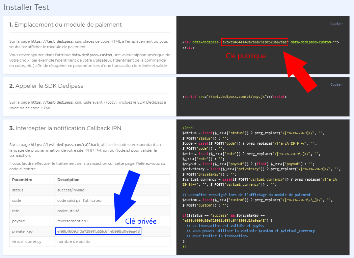Click the pay.js script tag code line
This screenshot has height=258, width=354.
(x=234, y=97)
